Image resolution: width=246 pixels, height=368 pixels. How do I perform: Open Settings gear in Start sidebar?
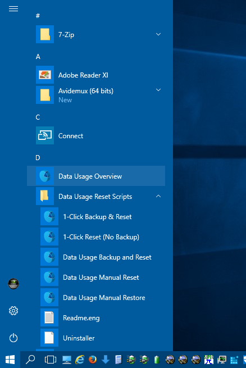13,311
